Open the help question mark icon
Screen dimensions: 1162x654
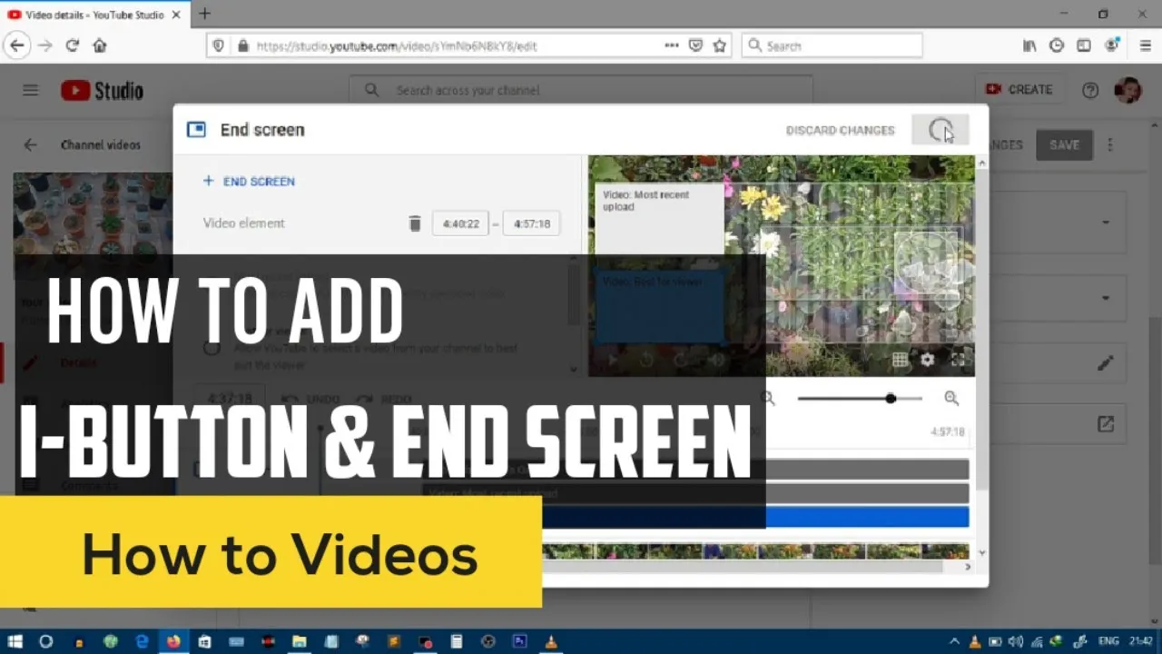[1090, 90]
